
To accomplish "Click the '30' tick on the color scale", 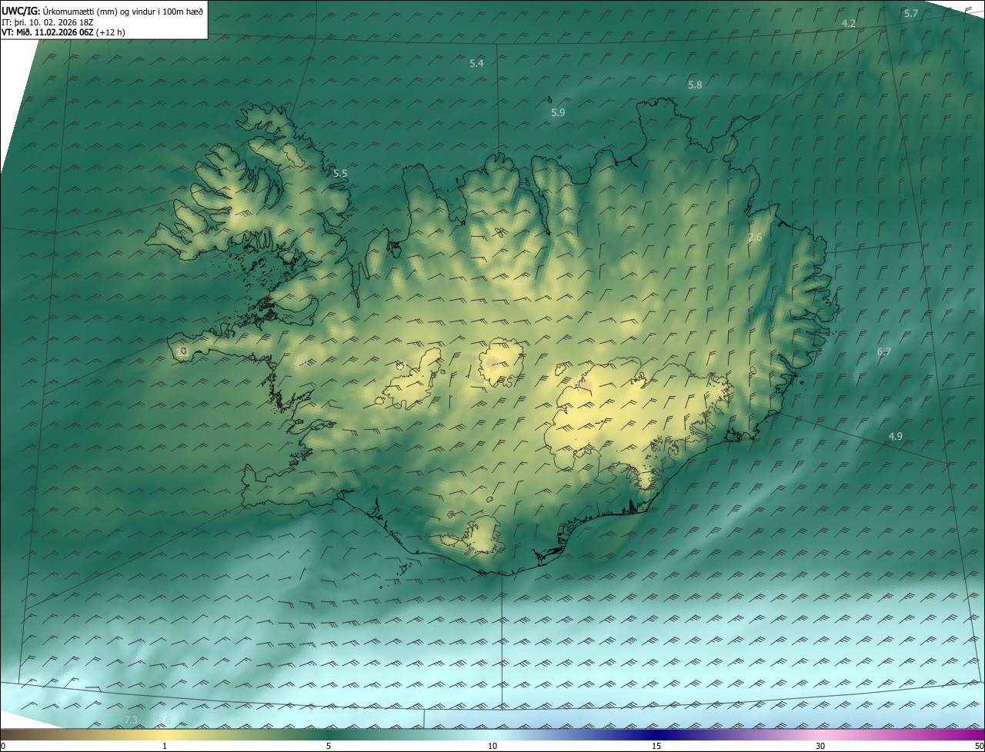I will pos(820,746).
